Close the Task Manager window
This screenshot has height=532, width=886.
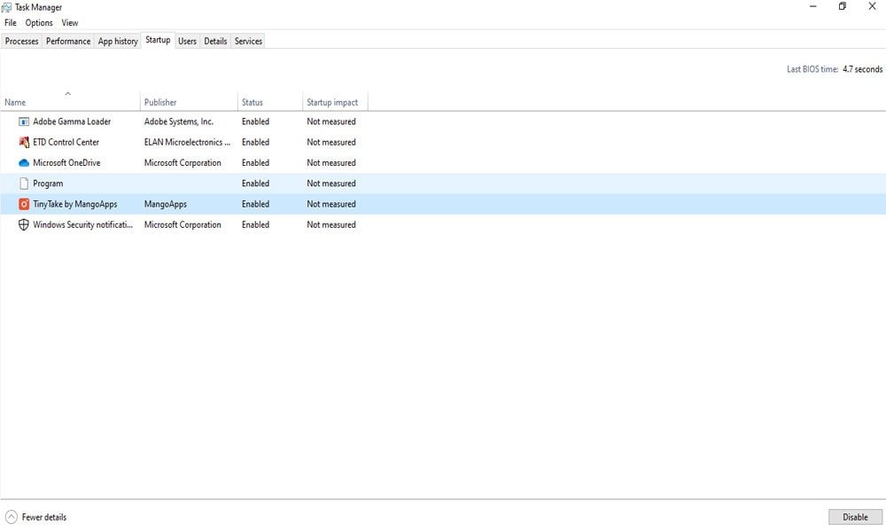point(872,7)
